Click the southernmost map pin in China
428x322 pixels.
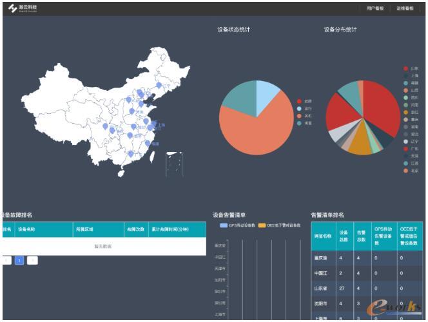point(131,155)
